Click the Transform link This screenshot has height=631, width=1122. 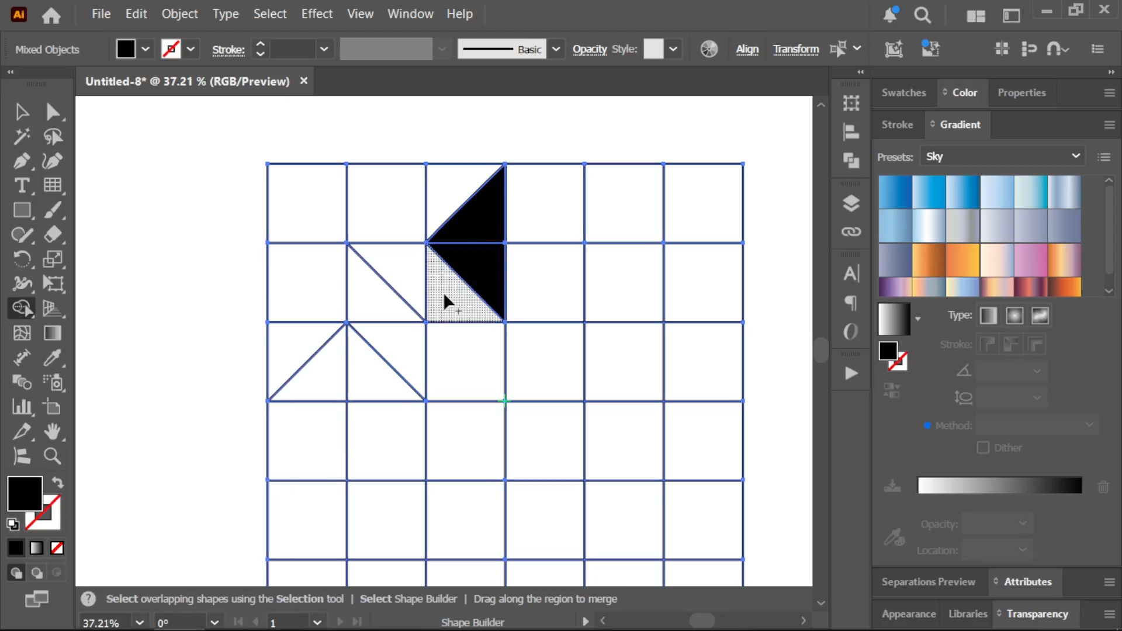point(796,50)
